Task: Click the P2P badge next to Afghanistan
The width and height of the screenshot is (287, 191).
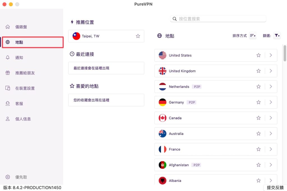Action: pos(196,165)
